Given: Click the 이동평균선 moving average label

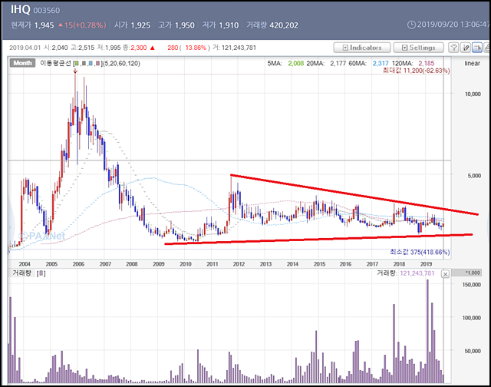Looking at the screenshot, I should click(x=56, y=63).
